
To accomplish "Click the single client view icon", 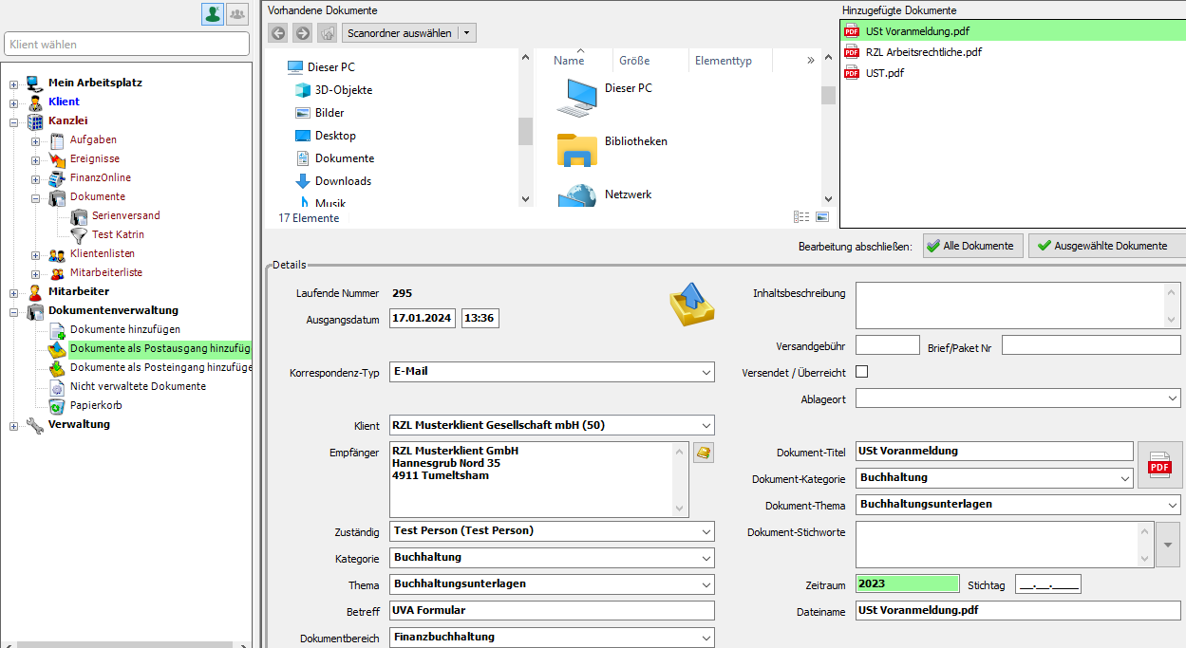I will 214,13.
